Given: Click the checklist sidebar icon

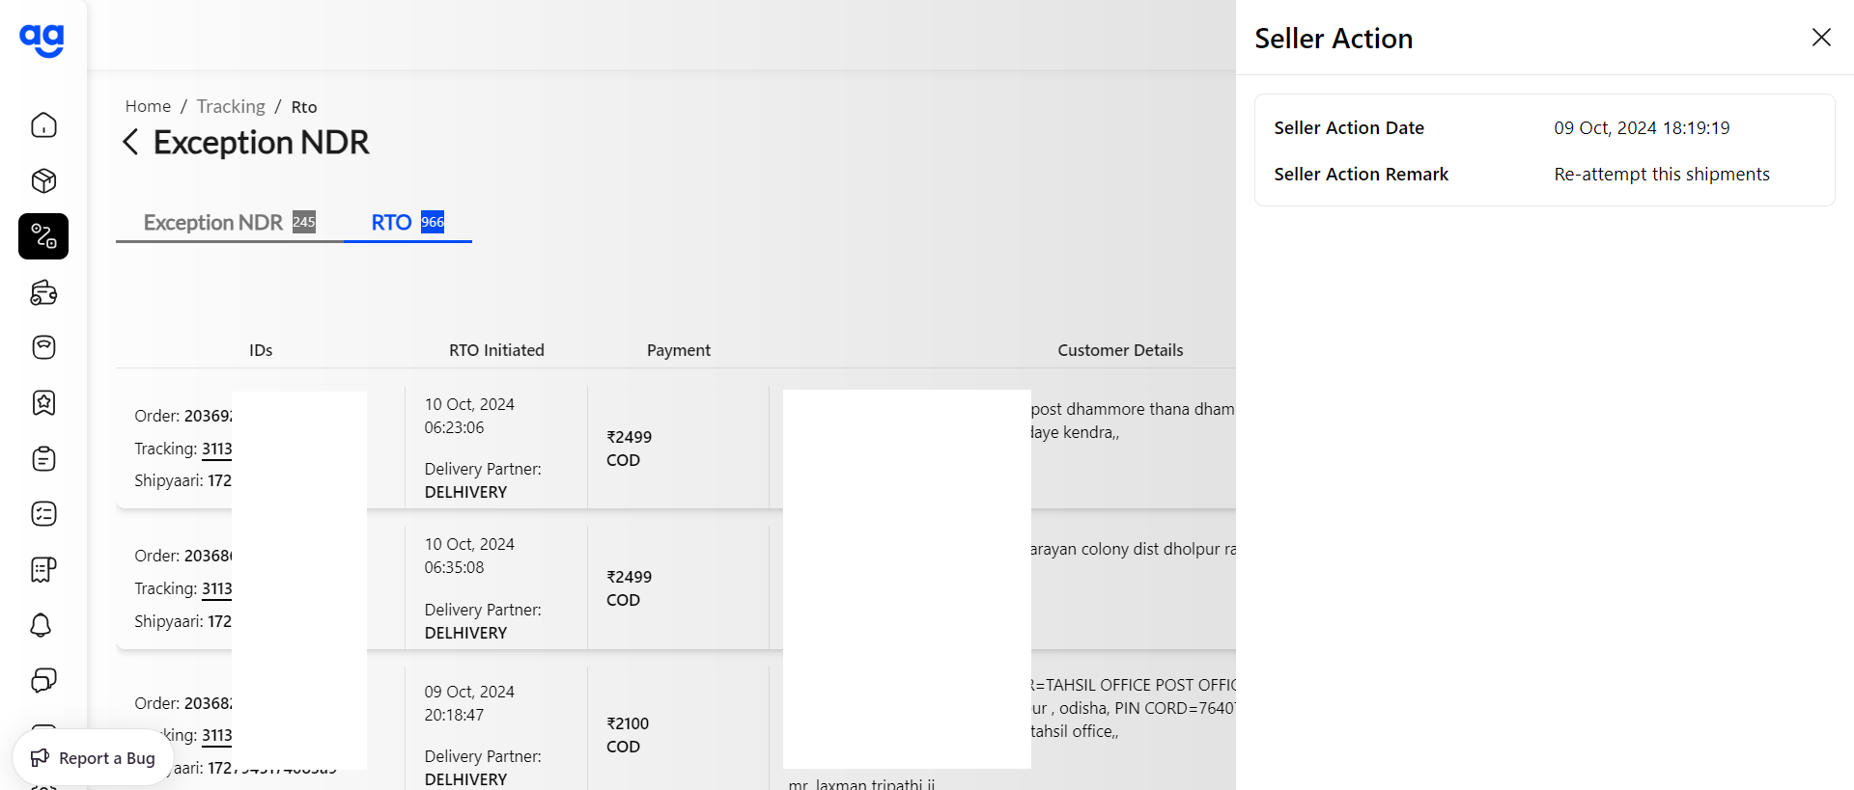Looking at the screenshot, I should pyautogui.click(x=43, y=514).
